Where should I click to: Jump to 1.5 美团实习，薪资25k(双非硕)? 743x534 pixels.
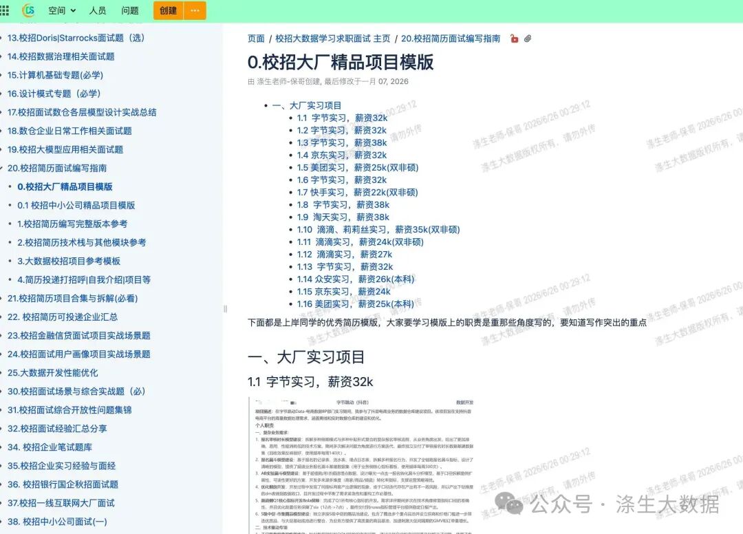pyautogui.click(x=358, y=168)
